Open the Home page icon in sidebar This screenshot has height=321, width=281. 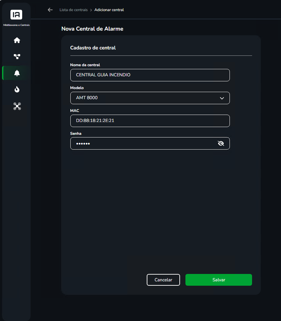point(17,40)
